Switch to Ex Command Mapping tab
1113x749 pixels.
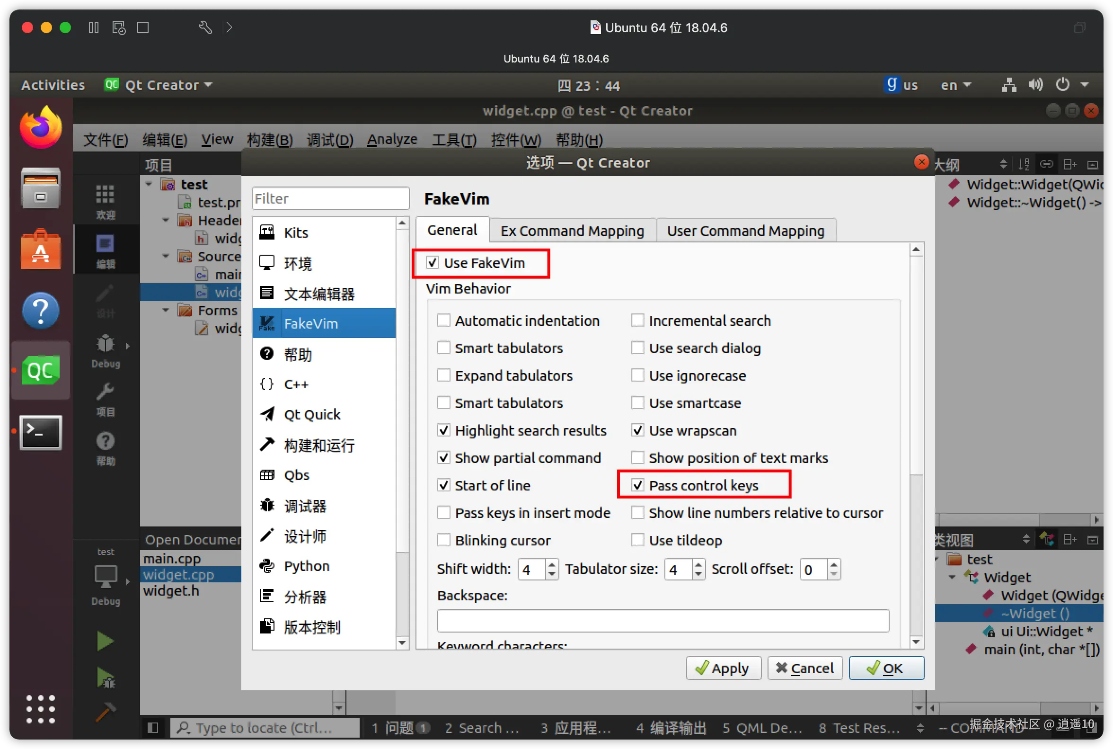(572, 231)
